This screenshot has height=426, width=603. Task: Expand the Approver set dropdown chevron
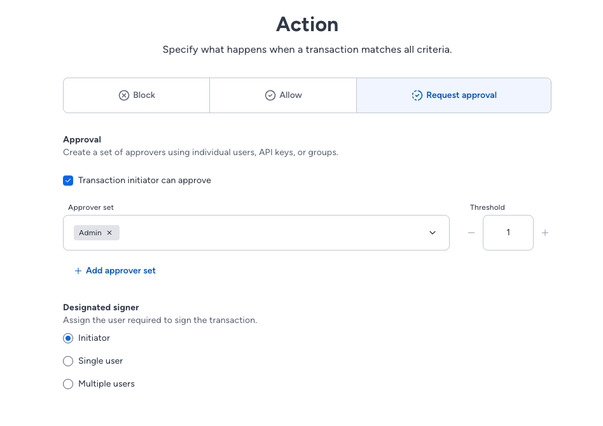pyautogui.click(x=433, y=233)
